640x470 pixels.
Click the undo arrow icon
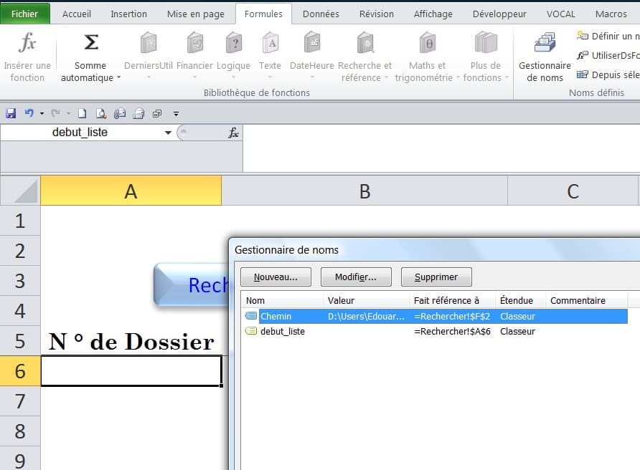click(x=29, y=113)
